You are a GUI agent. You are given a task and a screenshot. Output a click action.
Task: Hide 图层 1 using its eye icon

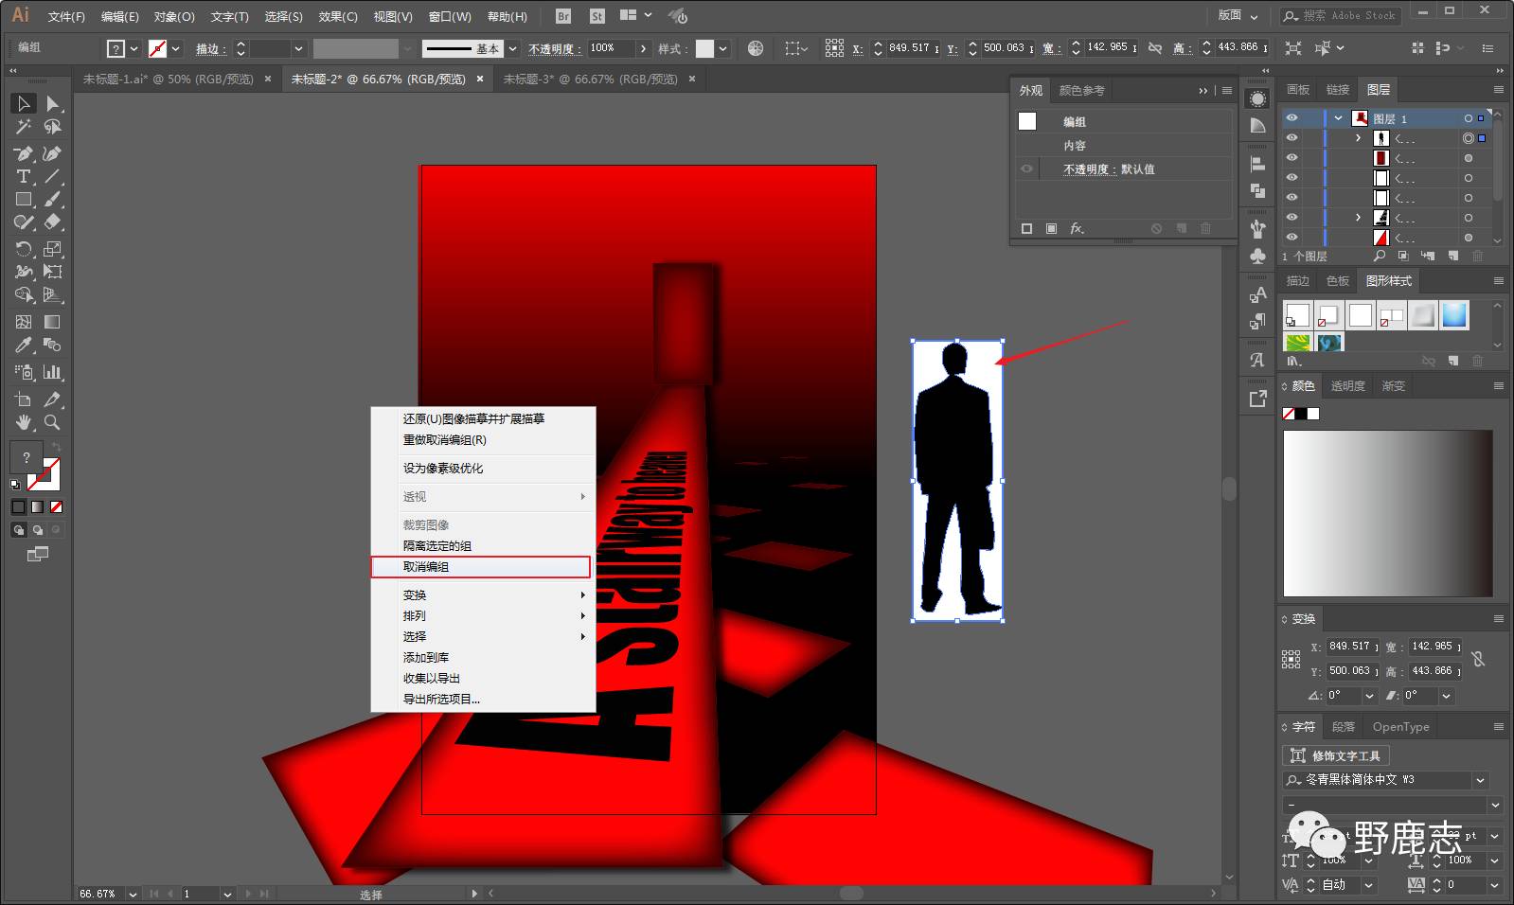click(1291, 118)
